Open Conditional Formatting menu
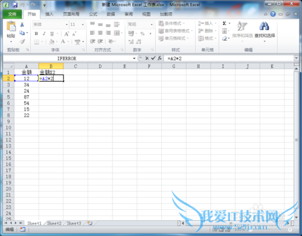Image resolution: width=302 pixels, height=236 pixels. click(x=172, y=23)
